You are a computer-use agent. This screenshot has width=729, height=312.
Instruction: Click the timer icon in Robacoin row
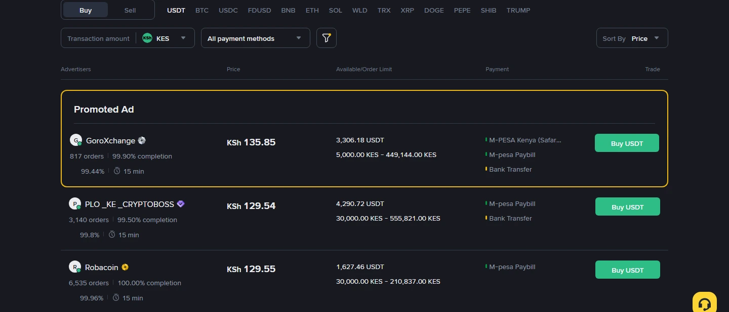click(116, 297)
